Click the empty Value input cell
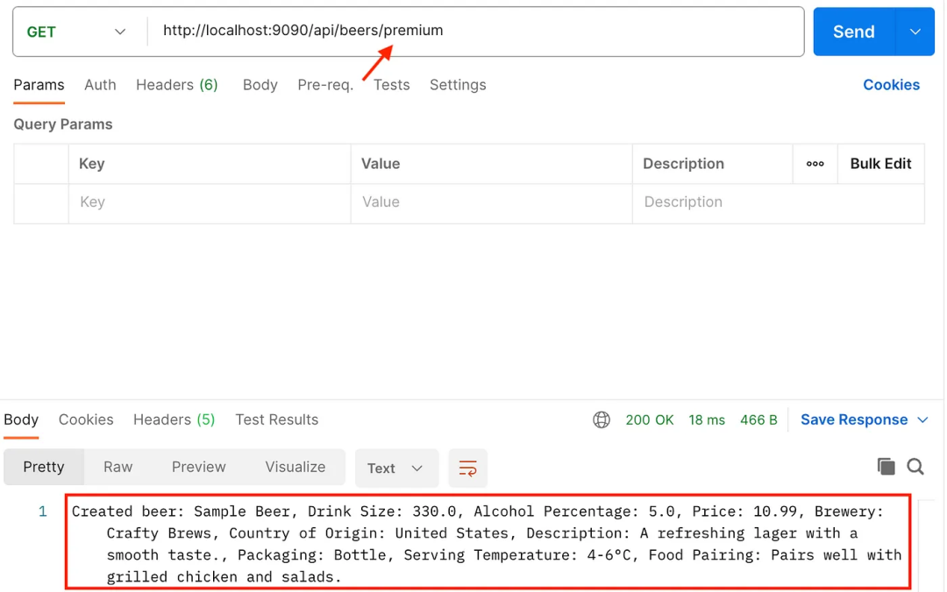This screenshot has height=592, width=947. [x=492, y=202]
